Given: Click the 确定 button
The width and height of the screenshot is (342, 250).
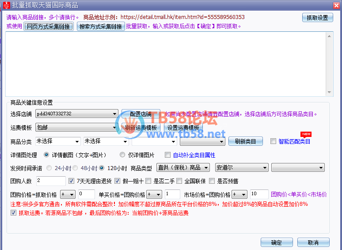Looking at the screenshot, I should (x=276, y=242).
